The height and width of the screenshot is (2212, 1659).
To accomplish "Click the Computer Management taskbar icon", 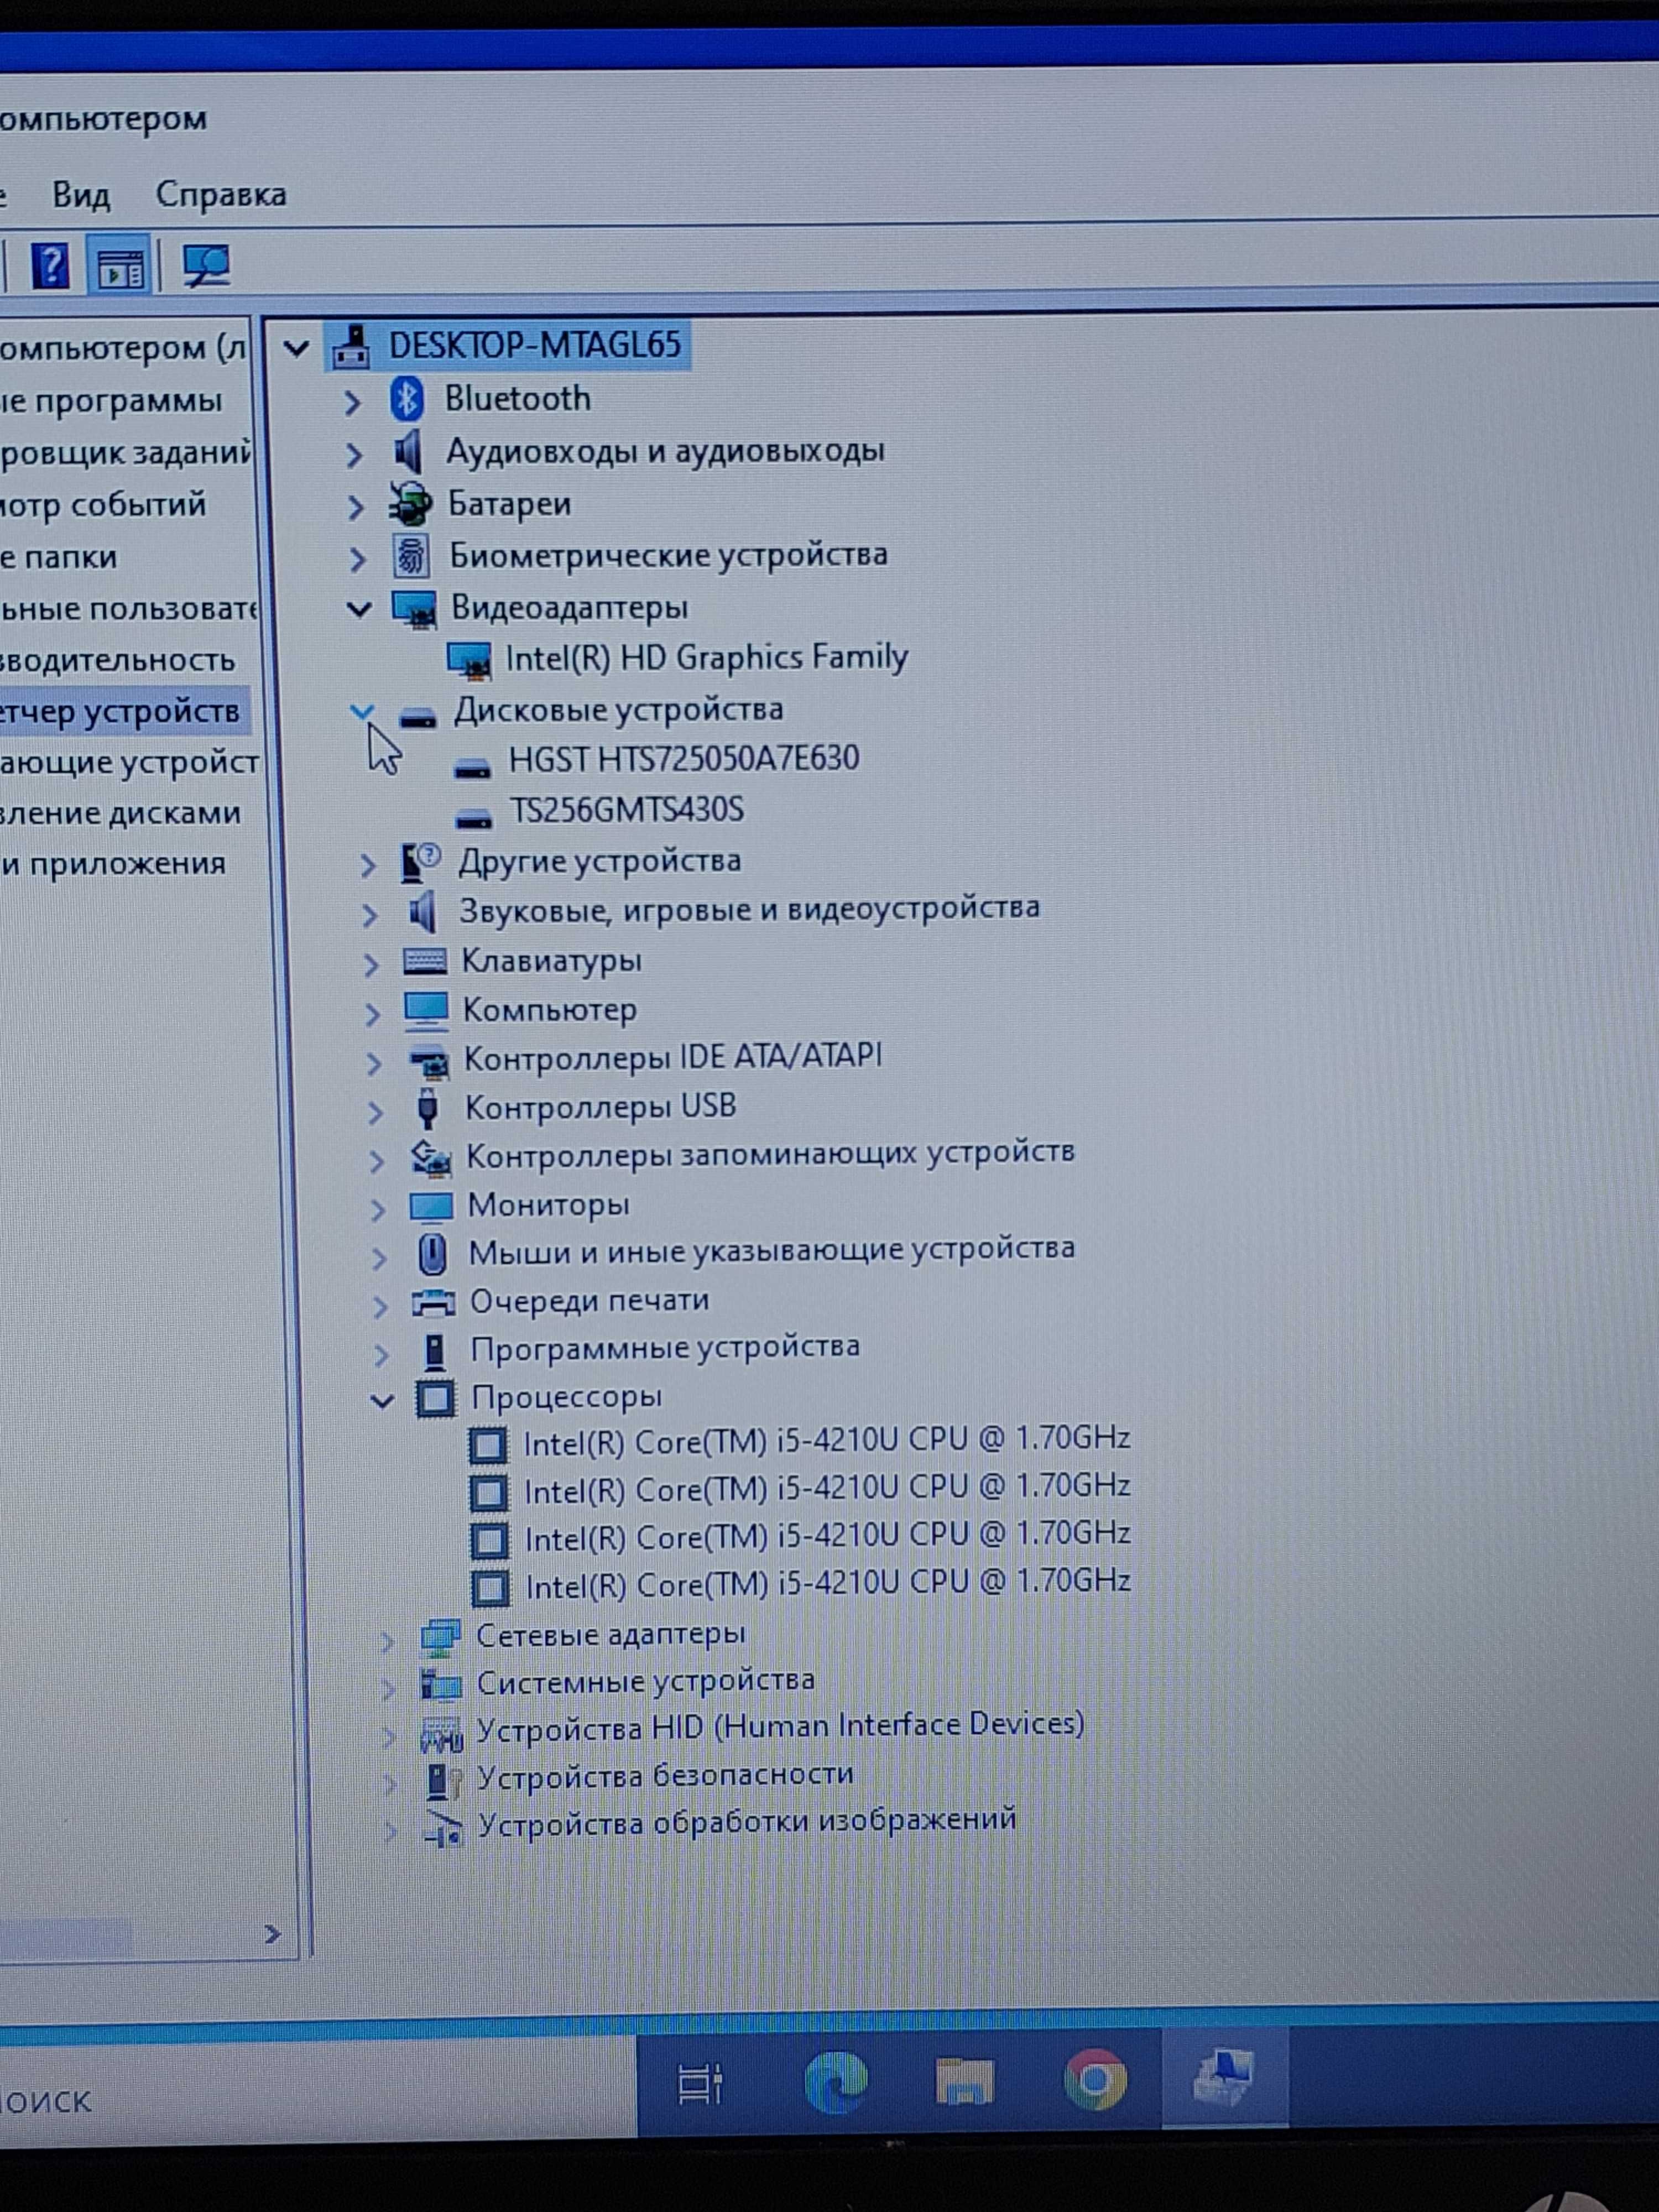I will [x=1224, y=2078].
